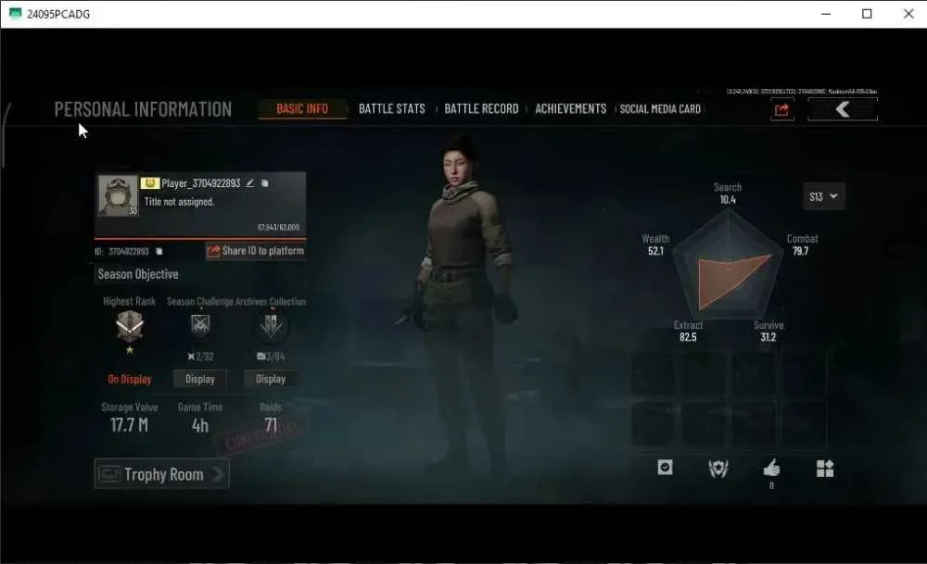Maximize the 24095PCADG window
Image resolution: width=927 pixels, height=564 pixels.
(x=867, y=14)
